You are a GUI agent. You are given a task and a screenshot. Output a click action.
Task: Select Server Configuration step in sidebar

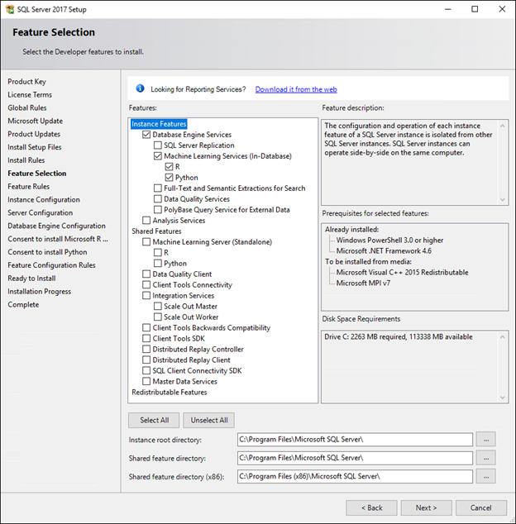pos(41,212)
